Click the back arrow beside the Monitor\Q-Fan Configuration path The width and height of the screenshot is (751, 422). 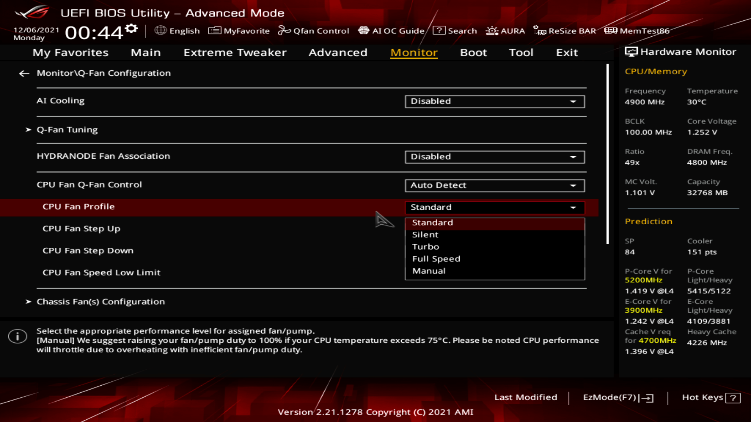pos(24,73)
